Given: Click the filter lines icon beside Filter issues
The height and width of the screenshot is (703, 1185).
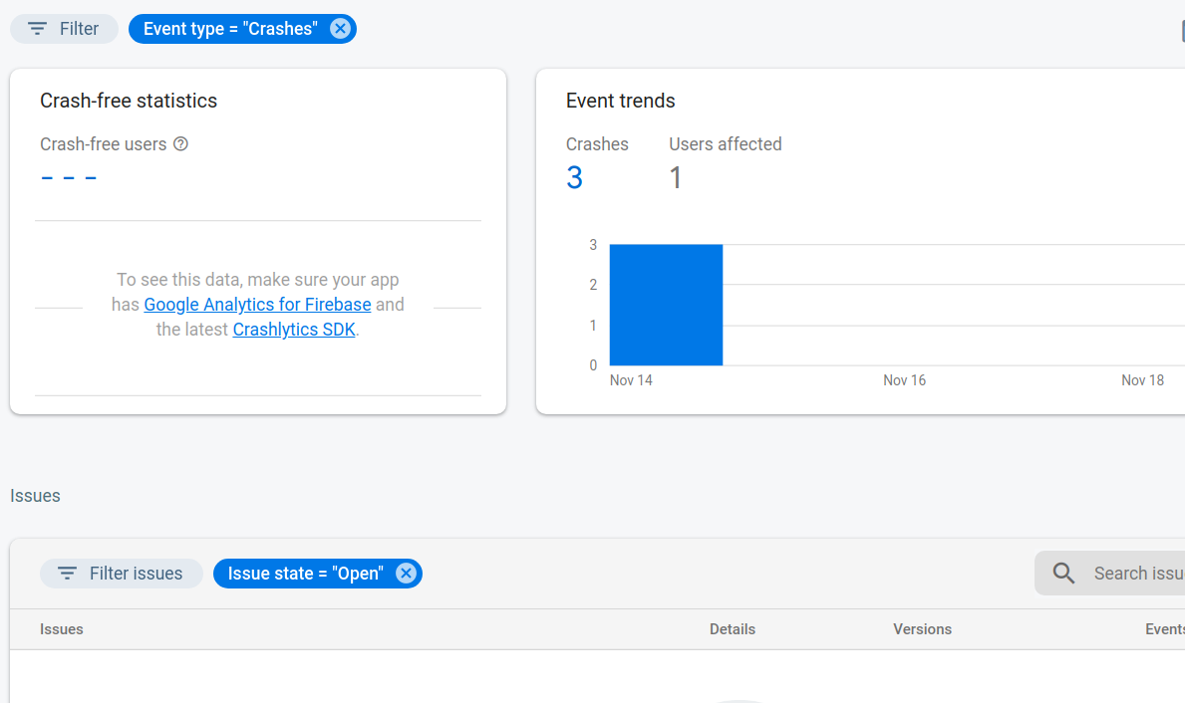Looking at the screenshot, I should click(67, 574).
